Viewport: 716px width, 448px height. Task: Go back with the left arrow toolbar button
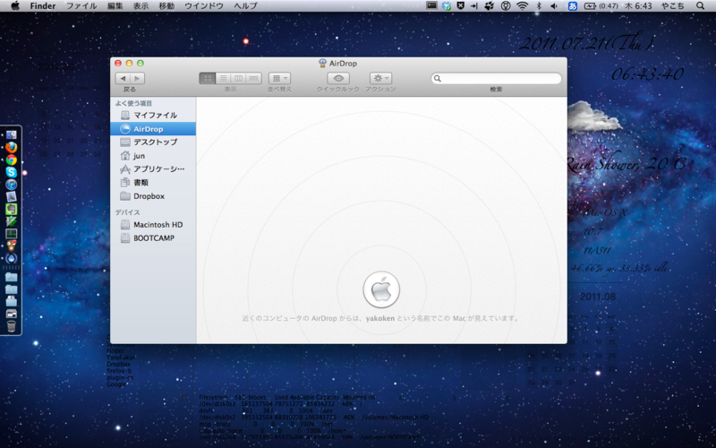(x=123, y=78)
